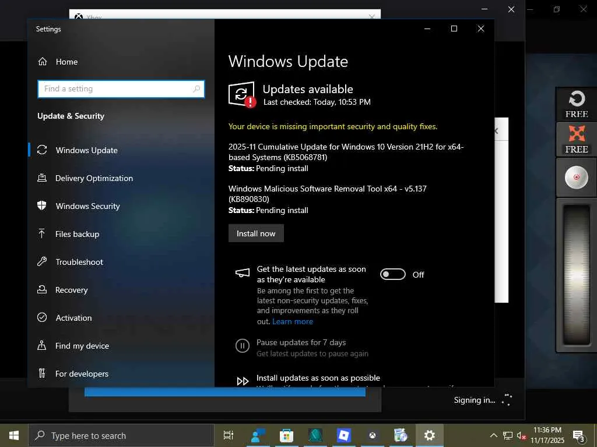This screenshot has width=597, height=447.
Task: Open the installer disc taskbar icon
Action: (x=401, y=435)
